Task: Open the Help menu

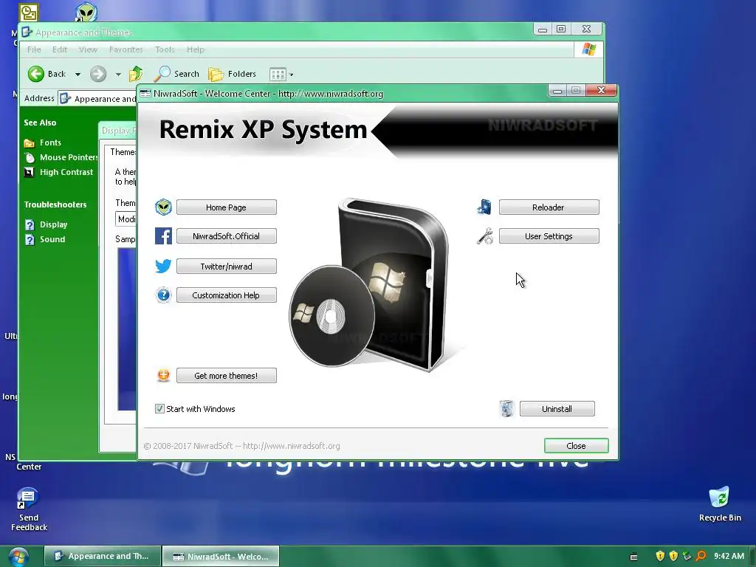Action: pos(195,49)
